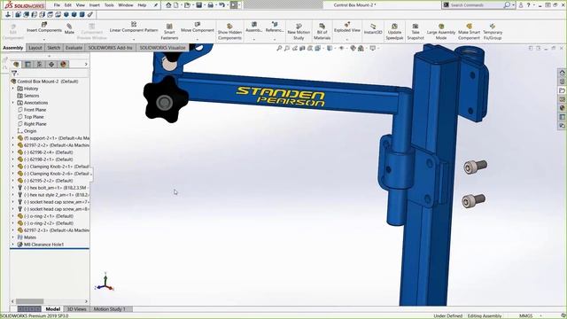Apply Temporary Fix/Group
Image resolution: width=567 pixels, height=319 pixels.
point(493,32)
